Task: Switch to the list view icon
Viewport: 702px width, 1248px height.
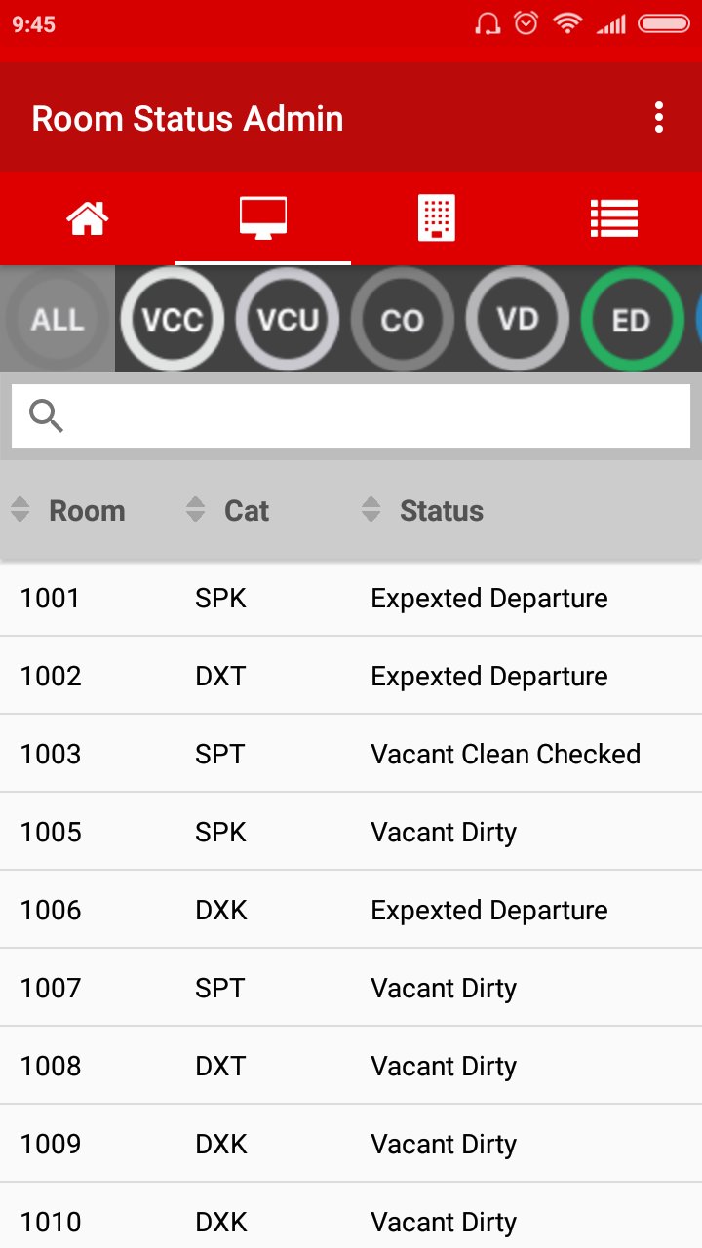Action: [x=614, y=217]
